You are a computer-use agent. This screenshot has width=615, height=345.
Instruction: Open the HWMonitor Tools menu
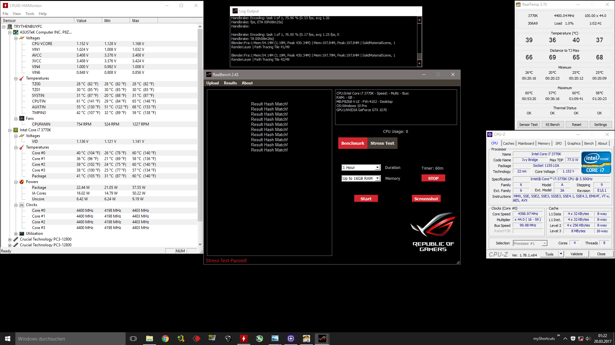tap(30, 14)
